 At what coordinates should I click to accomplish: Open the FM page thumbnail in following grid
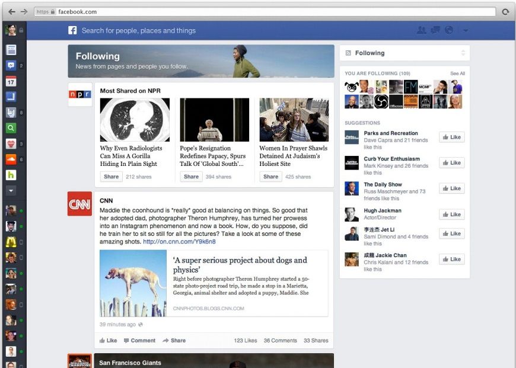tap(410, 87)
